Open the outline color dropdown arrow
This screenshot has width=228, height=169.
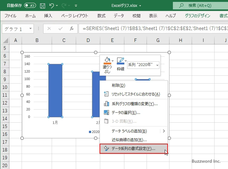[x=126, y=61]
